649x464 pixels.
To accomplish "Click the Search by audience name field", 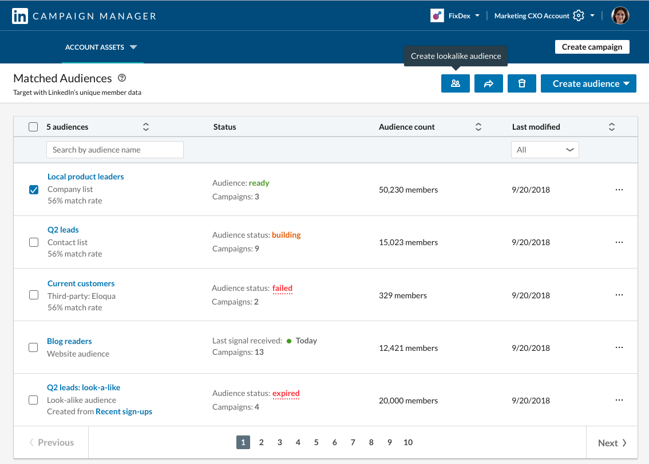I will 114,150.
